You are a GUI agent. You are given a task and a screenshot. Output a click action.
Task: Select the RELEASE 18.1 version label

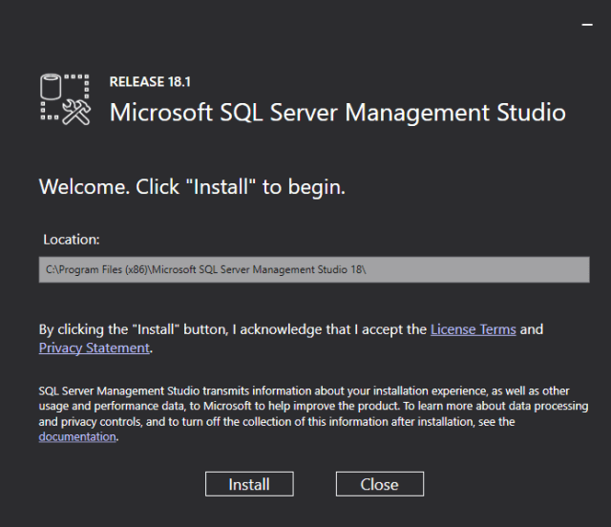(150, 82)
